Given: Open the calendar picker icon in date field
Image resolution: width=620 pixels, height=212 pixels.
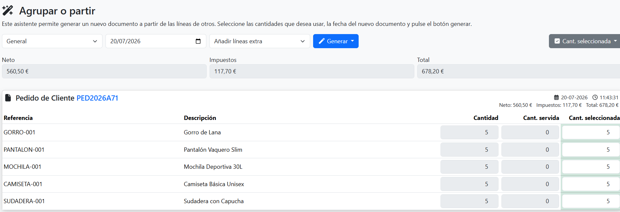Looking at the screenshot, I should coord(198,41).
